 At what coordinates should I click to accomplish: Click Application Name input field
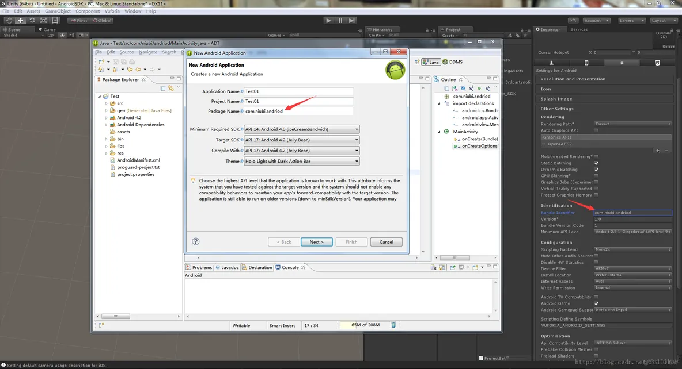point(298,91)
